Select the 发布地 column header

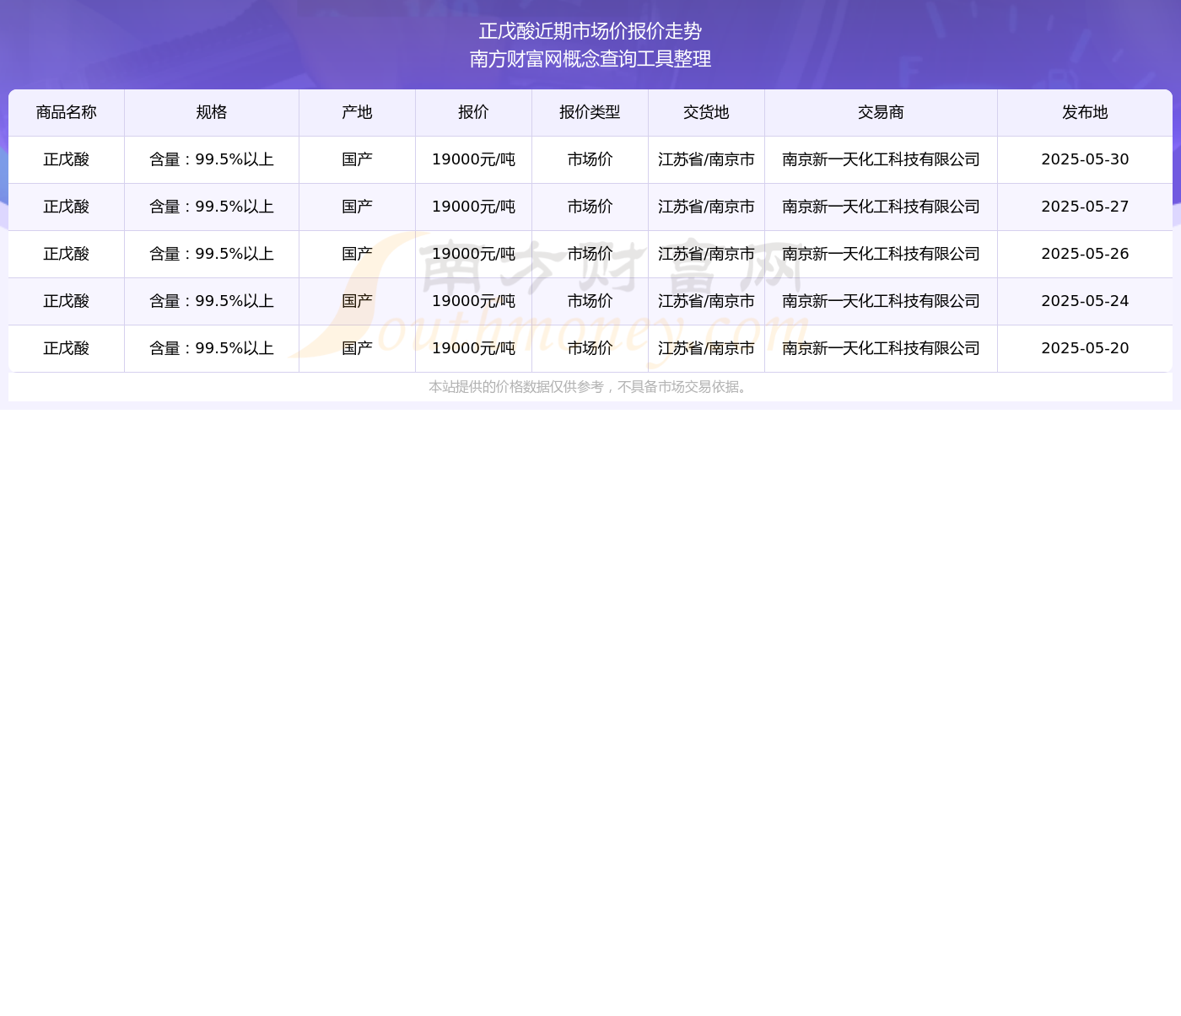(1085, 112)
